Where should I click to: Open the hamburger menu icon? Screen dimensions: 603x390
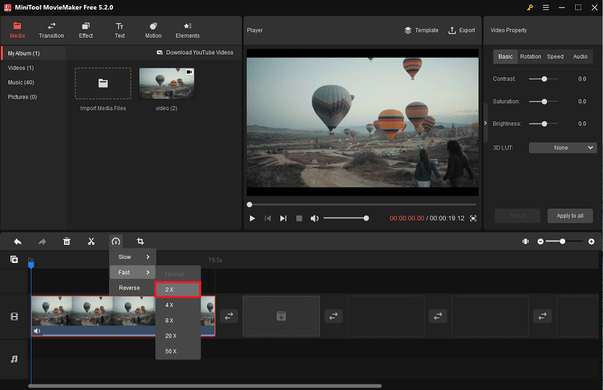coord(546,7)
